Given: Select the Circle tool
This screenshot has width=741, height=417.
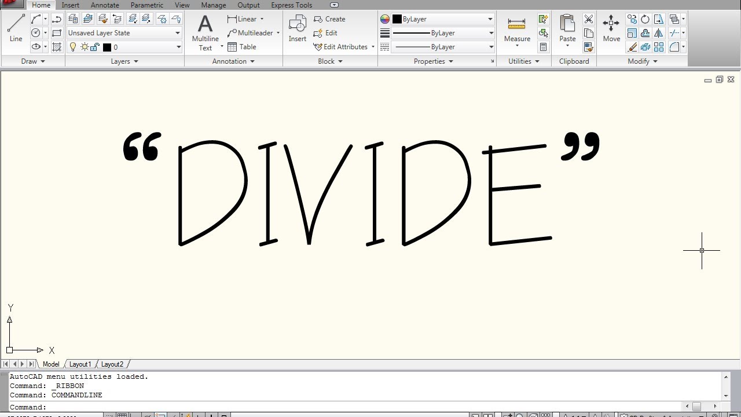Looking at the screenshot, I should [36, 33].
